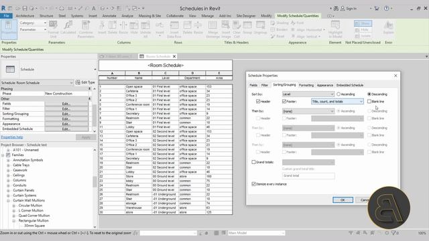Open the first Then by (none) dropdown
This screenshot has width=429, height=241.
tap(308, 111)
